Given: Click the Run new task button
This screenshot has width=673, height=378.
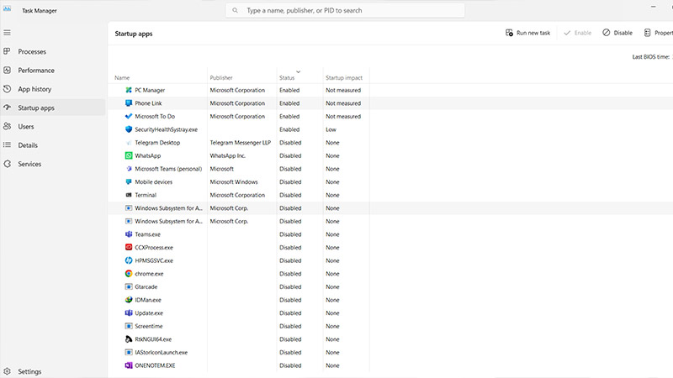Looking at the screenshot, I should coord(528,33).
